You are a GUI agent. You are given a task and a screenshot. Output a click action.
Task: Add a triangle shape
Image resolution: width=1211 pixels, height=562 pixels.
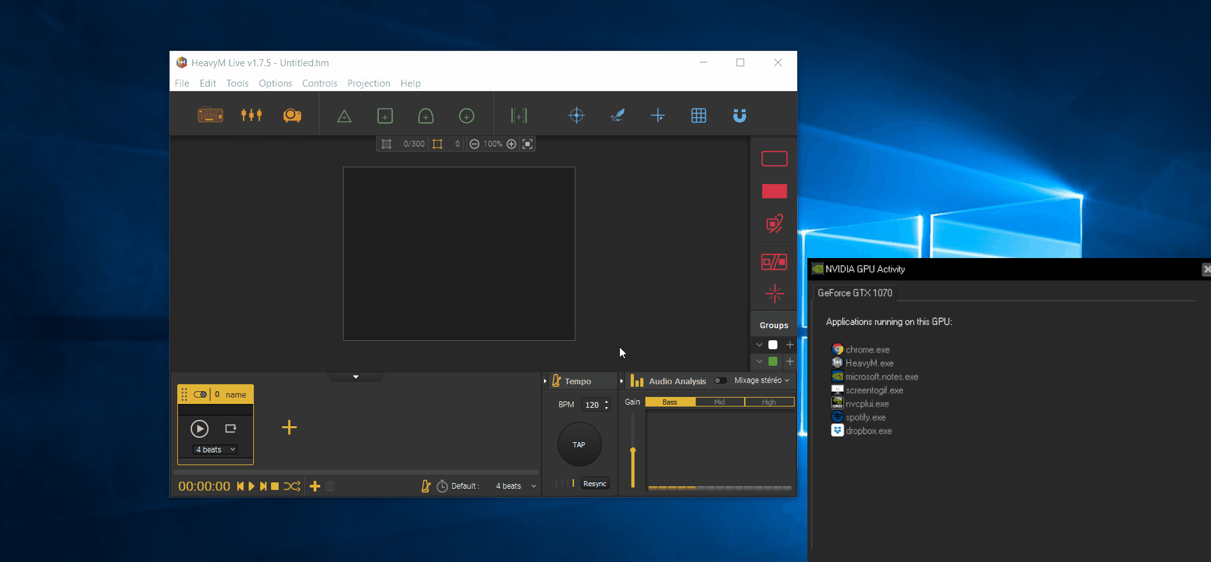[x=344, y=116]
